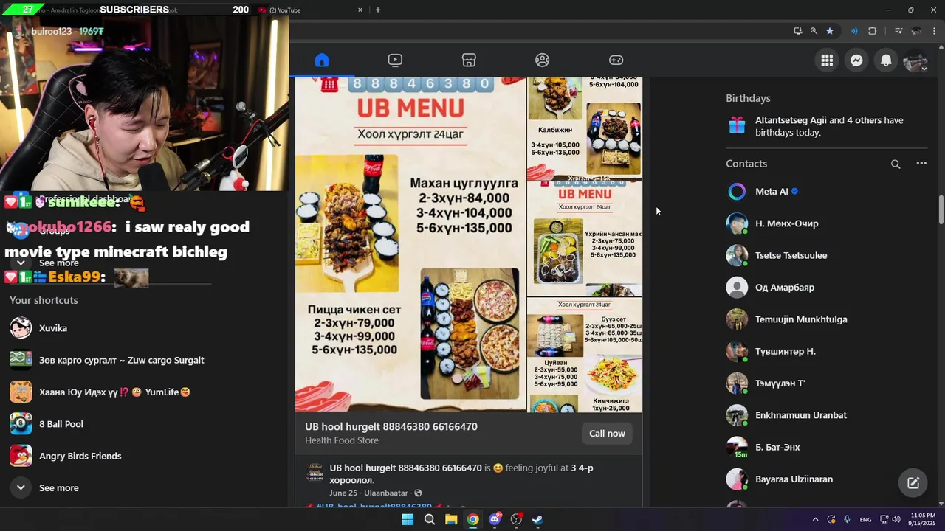Open the browser zoom icon
This screenshot has height=531, width=945.
(814, 31)
